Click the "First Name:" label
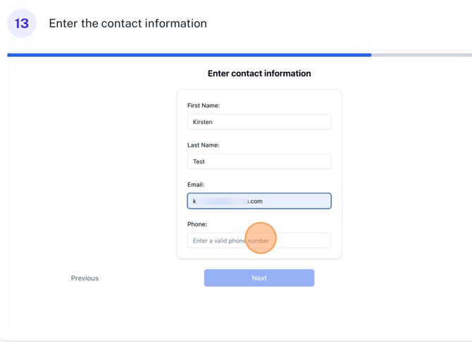 coord(204,106)
